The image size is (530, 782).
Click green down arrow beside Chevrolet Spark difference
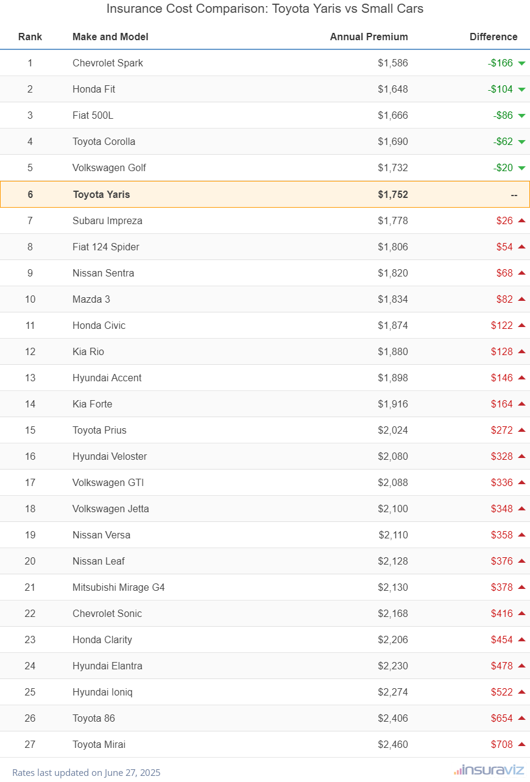[x=521, y=63]
